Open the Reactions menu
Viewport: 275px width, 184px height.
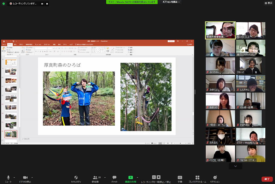pyautogui.click(x=215, y=177)
